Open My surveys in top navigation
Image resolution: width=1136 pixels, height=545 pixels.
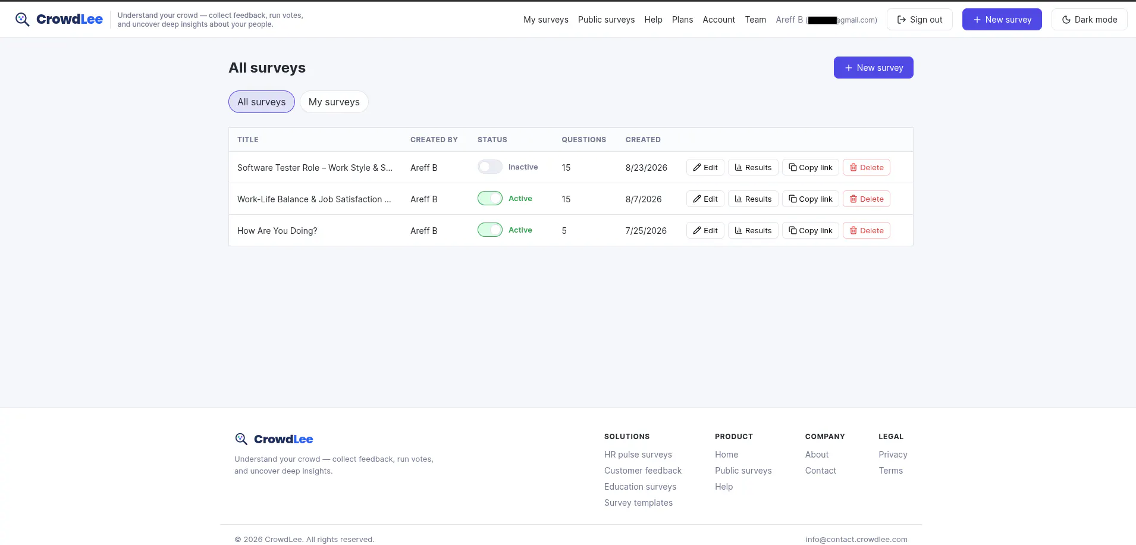(x=546, y=20)
